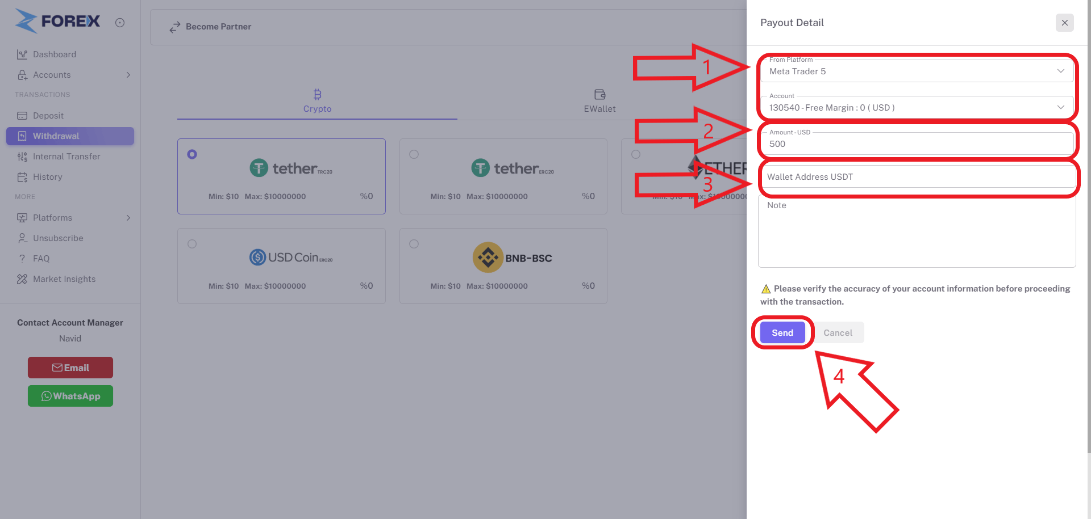Click into the Note text area
1091x519 pixels.
coord(916,231)
